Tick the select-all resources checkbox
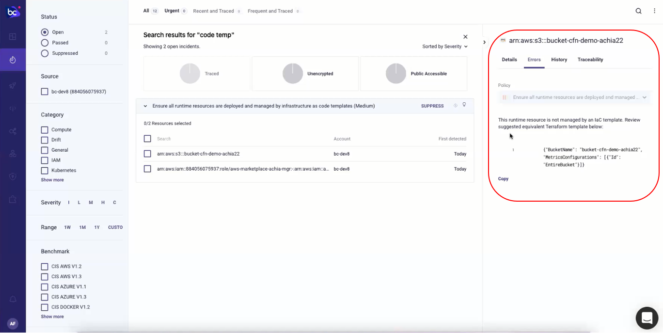 tap(147, 139)
